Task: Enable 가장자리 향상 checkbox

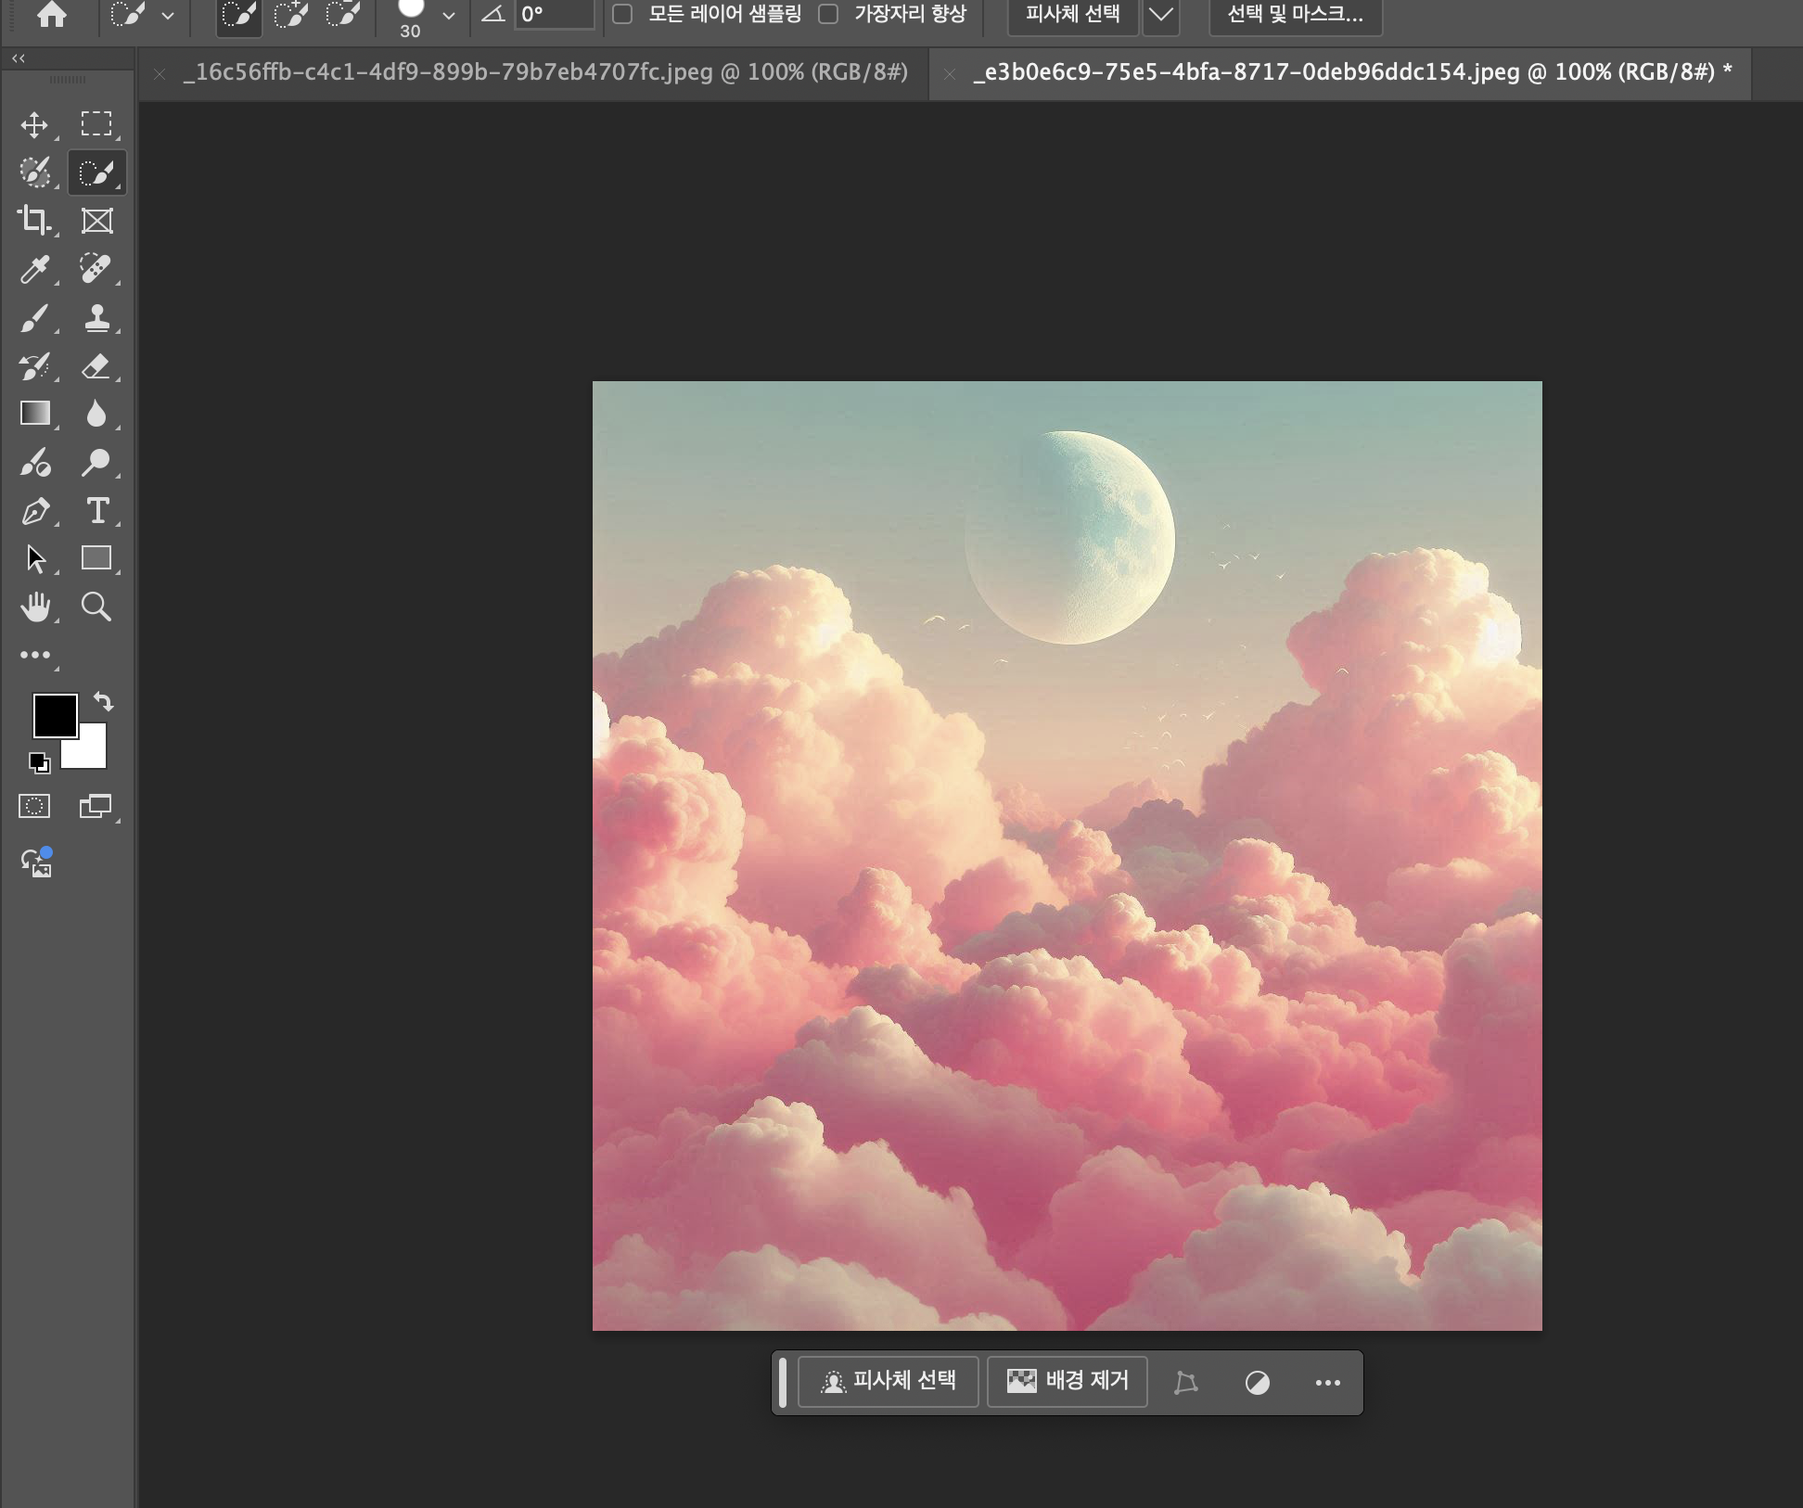Action: point(829,14)
